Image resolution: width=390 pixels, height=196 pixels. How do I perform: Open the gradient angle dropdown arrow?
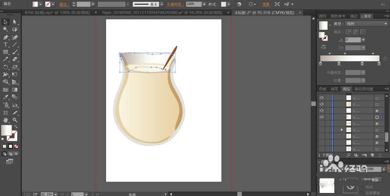point(363,40)
